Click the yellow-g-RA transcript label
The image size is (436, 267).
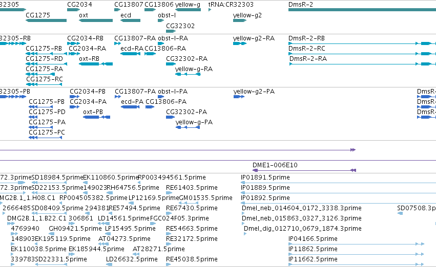(x=194, y=69)
